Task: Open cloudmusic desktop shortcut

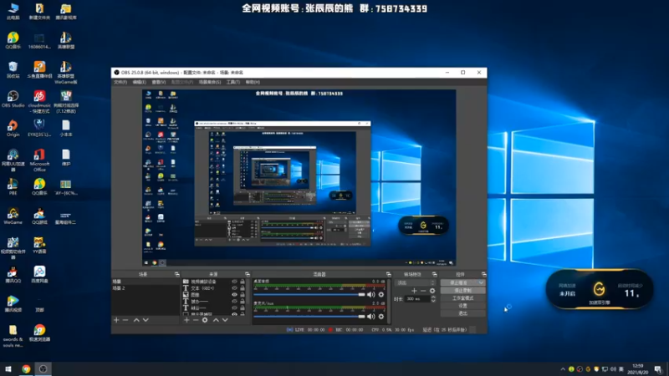Action: click(x=39, y=101)
